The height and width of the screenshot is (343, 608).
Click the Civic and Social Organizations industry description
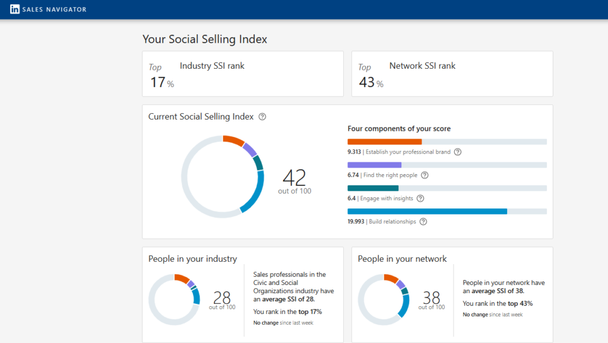click(x=293, y=287)
